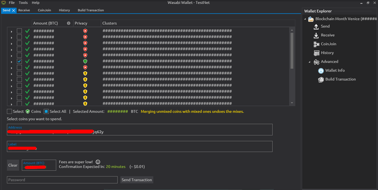Image resolution: width=378 pixels, height=190 pixels.
Task: Click the red shield icon in the topmost coin row
Action: (x=85, y=31)
